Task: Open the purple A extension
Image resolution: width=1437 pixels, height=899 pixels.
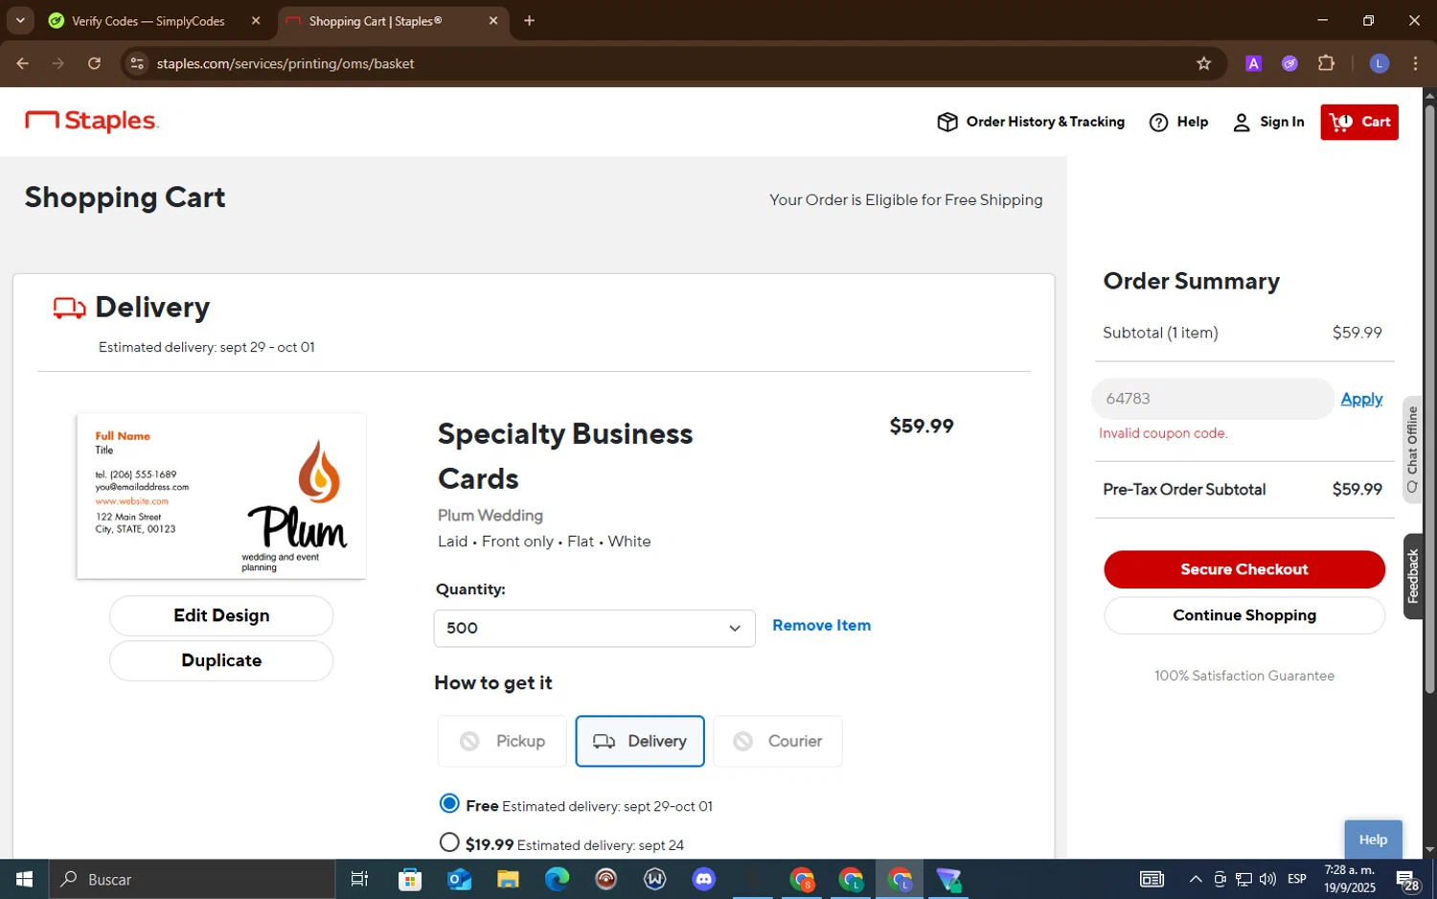Action: [x=1253, y=63]
